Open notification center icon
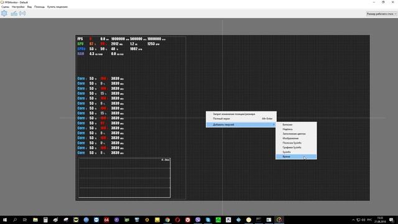The image size is (398, 224). coord(391,220)
